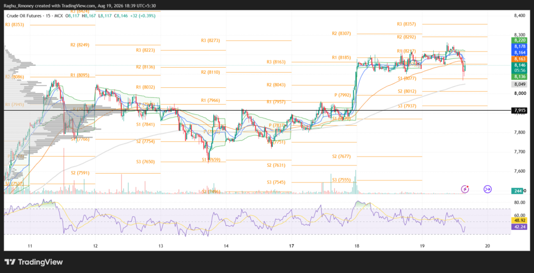Click date 13 on the time axis

pos(161,245)
